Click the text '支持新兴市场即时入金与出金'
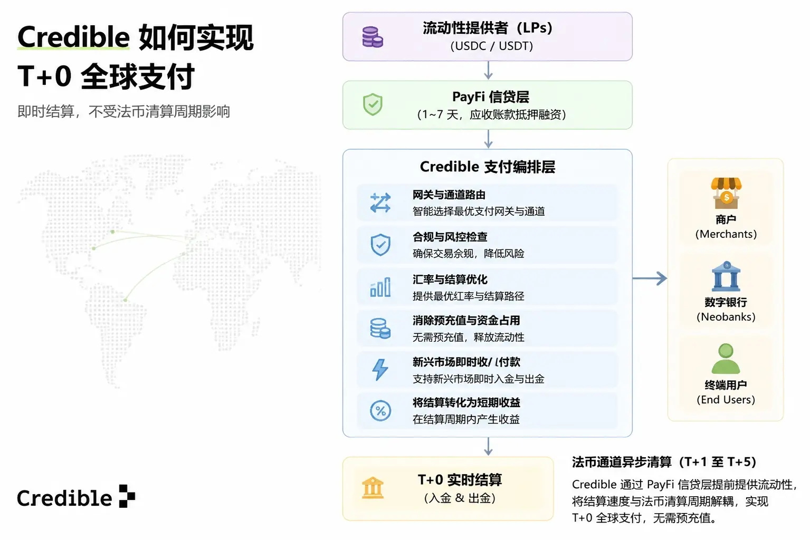810x540 pixels. (x=479, y=379)
